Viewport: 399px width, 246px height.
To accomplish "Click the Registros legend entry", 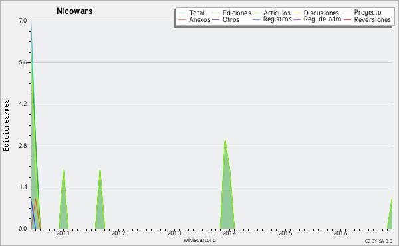I will [x=272, y=19].
